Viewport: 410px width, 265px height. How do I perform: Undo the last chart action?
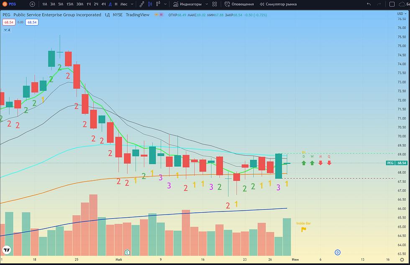click(x=369, y=4)
